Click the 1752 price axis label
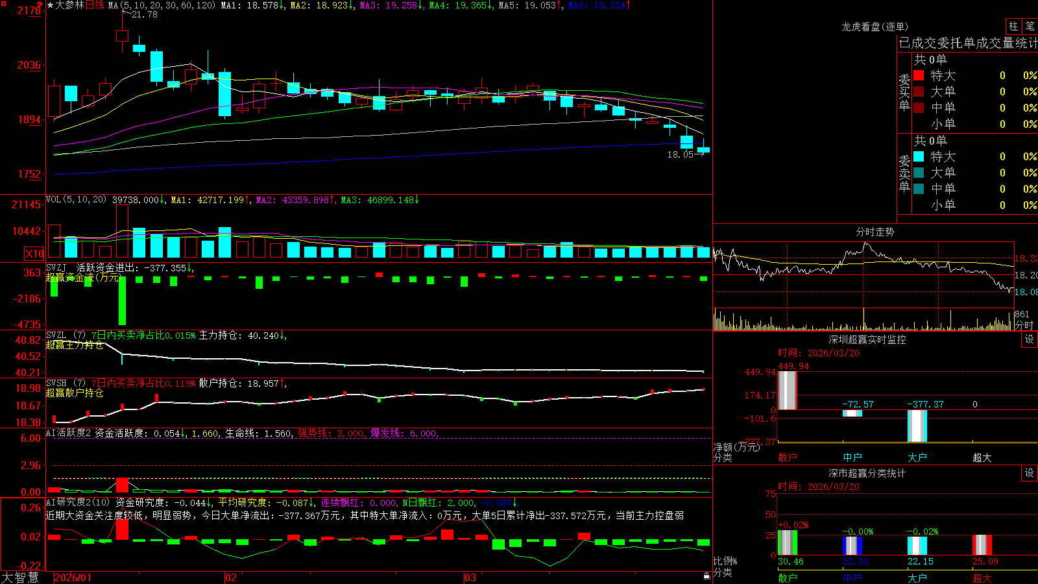The width and height of the screenshot is (1038, 584). [x=29, y=174]
